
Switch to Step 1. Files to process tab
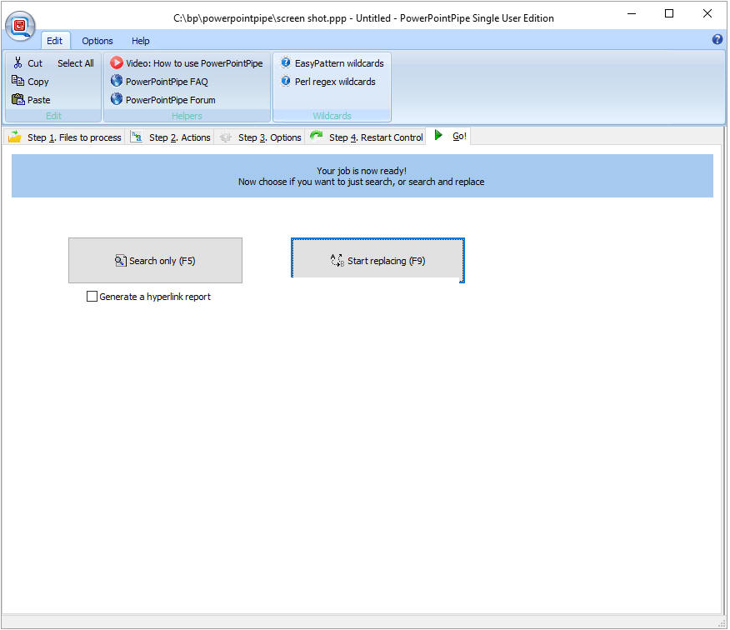click(64, 137)
